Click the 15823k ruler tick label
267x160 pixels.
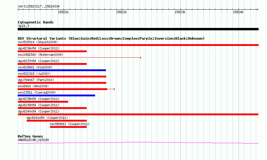click(180, 12)
